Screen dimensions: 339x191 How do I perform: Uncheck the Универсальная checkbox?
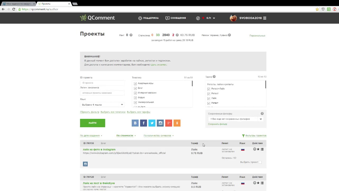pos(135,102)
